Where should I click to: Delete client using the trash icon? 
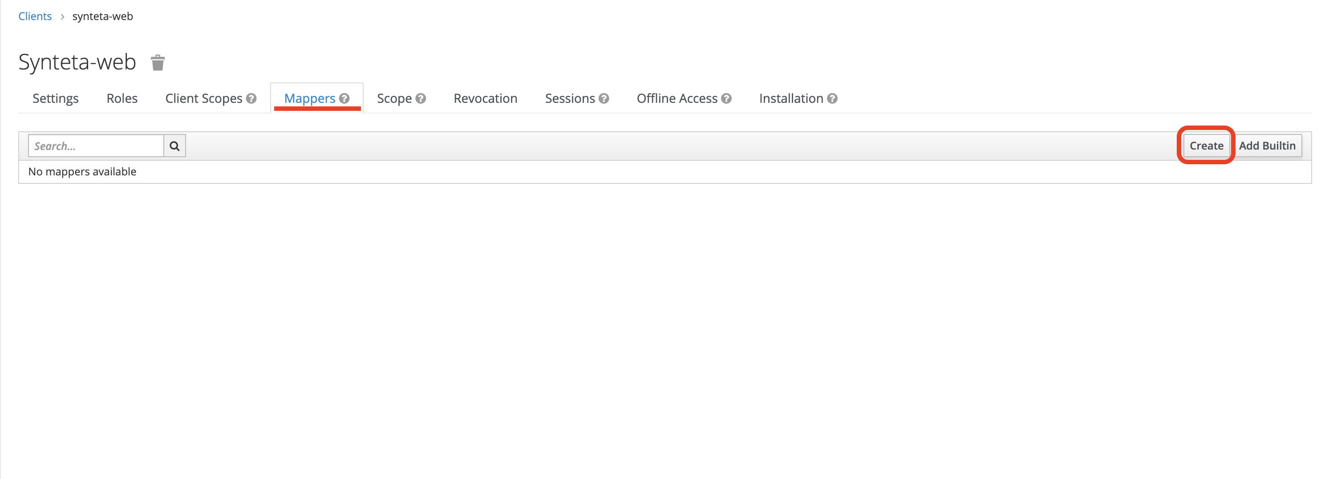[158, 62]
